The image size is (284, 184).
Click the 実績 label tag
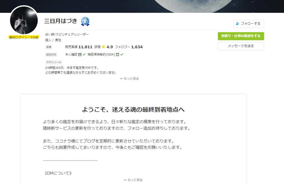pos(49,47)
